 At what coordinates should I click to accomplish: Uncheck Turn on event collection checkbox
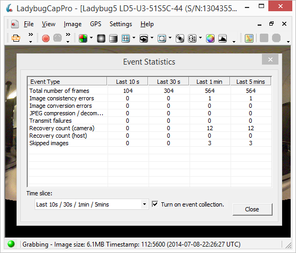click(x=155, y=204)
